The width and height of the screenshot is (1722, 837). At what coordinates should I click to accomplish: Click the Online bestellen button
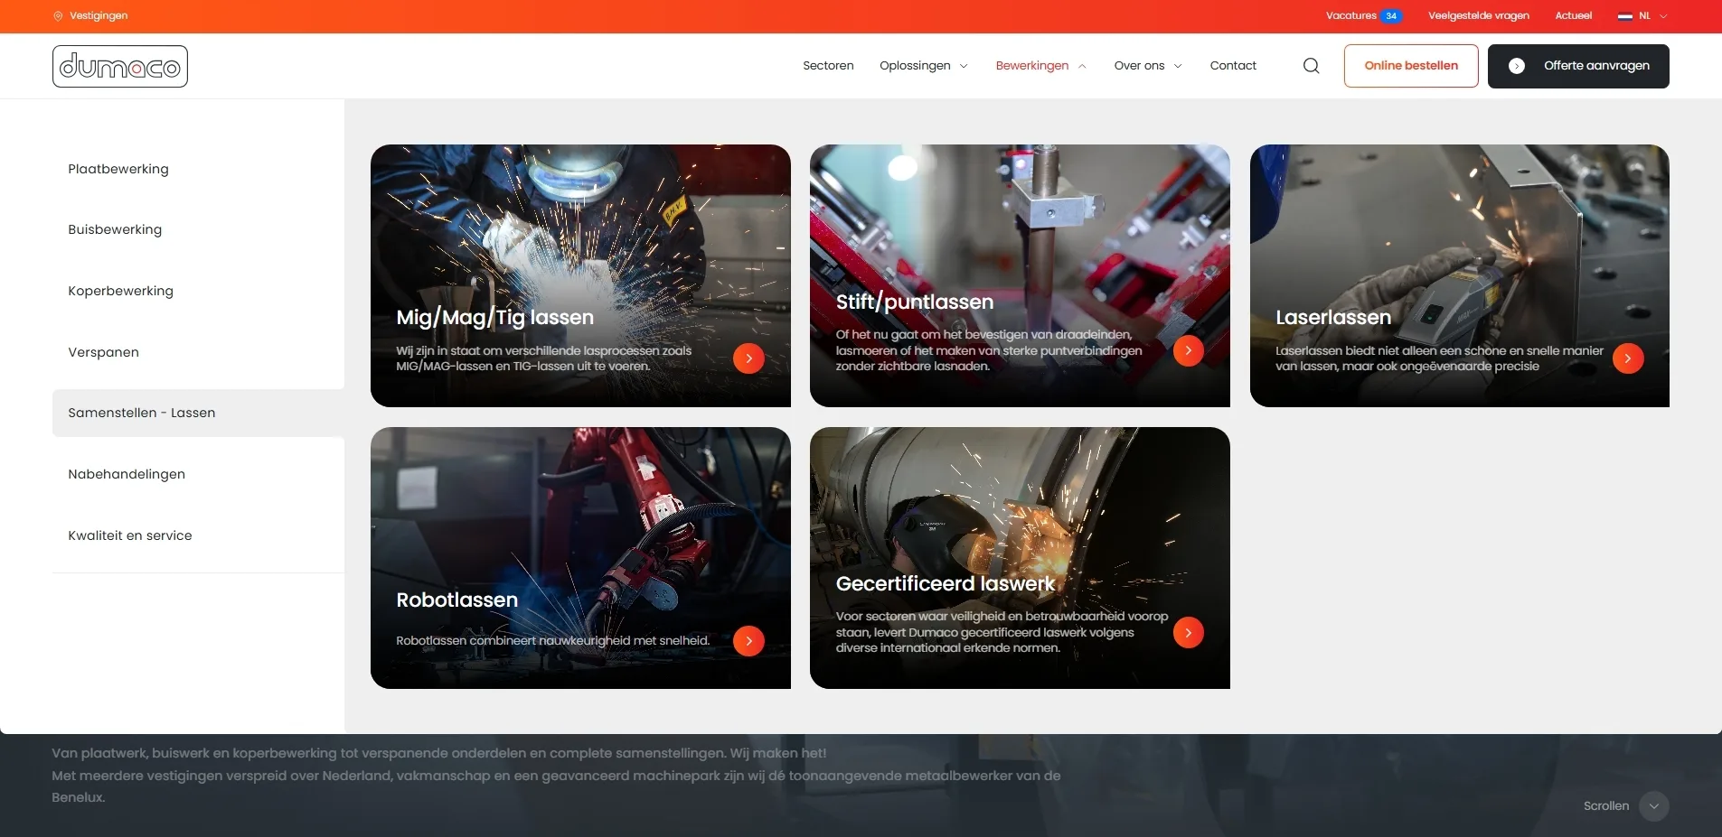coord(1411,66)
